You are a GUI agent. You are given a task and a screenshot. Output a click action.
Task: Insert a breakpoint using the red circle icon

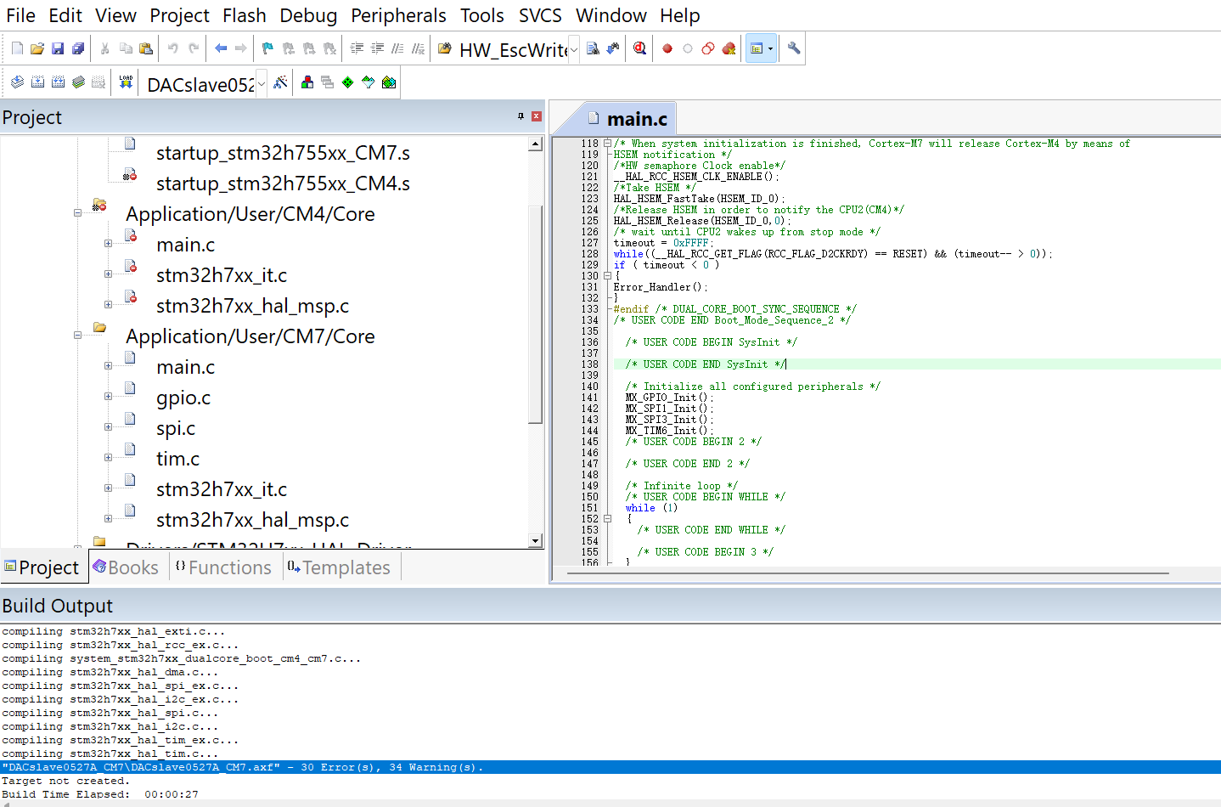[667, 49]
